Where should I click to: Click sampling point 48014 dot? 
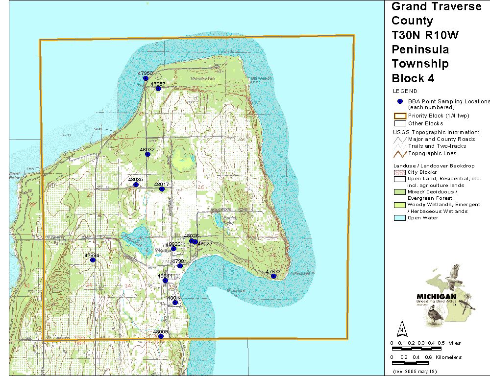point(175,303)
